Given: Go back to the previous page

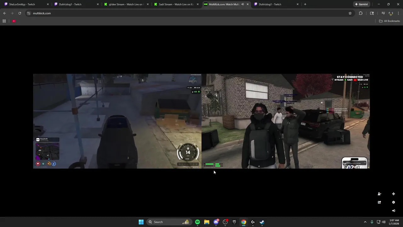Looking at the screenshot, I should pyautogui.click(x=4, y=13).
